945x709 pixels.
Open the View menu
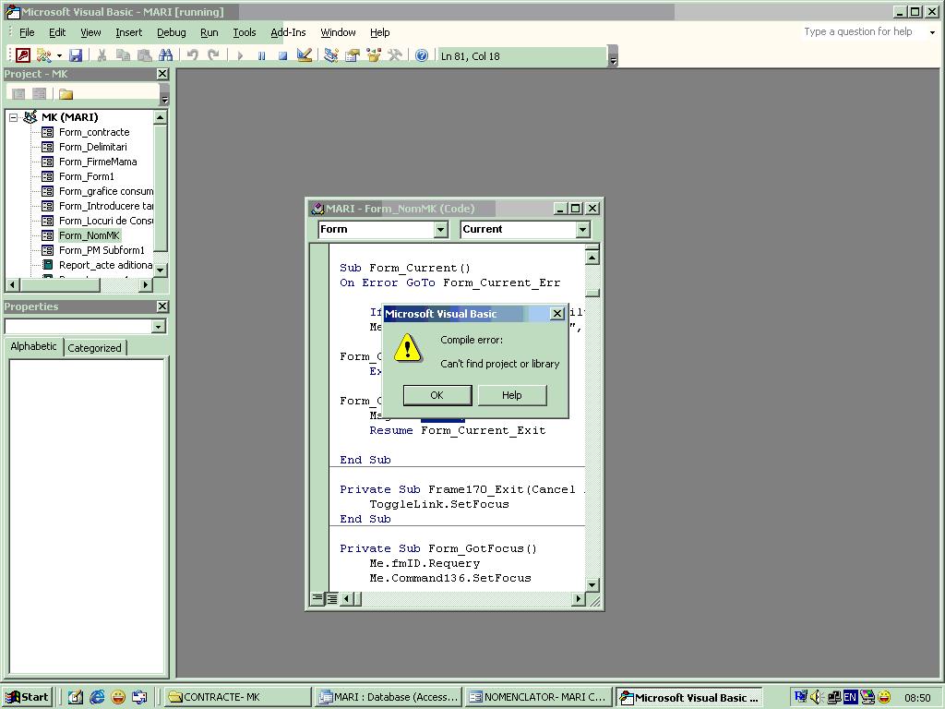(x=91, y=32)
